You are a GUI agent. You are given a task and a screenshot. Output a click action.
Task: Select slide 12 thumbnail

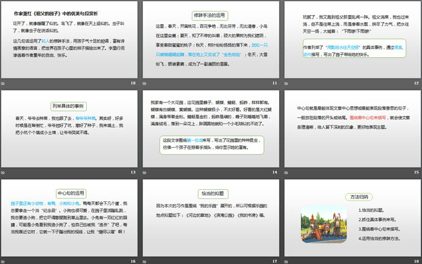coord(353,39)
